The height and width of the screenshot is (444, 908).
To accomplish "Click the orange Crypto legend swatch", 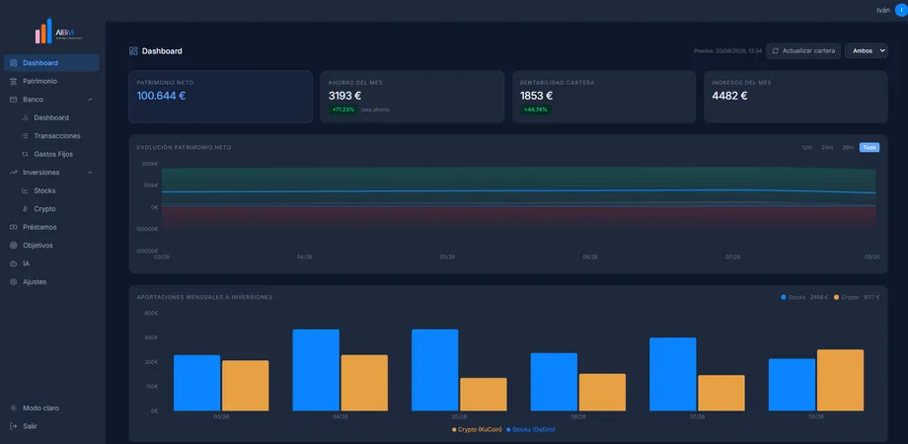I will [x=836, y=297].
